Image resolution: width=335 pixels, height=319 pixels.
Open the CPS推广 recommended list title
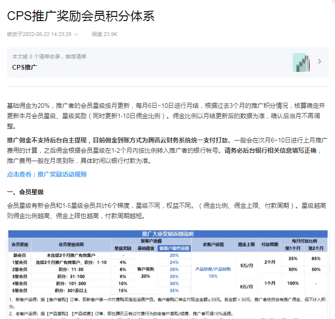click(25, 67)
